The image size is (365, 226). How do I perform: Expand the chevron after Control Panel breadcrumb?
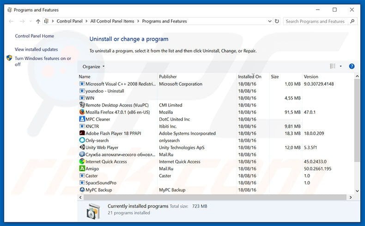[86, 21]
